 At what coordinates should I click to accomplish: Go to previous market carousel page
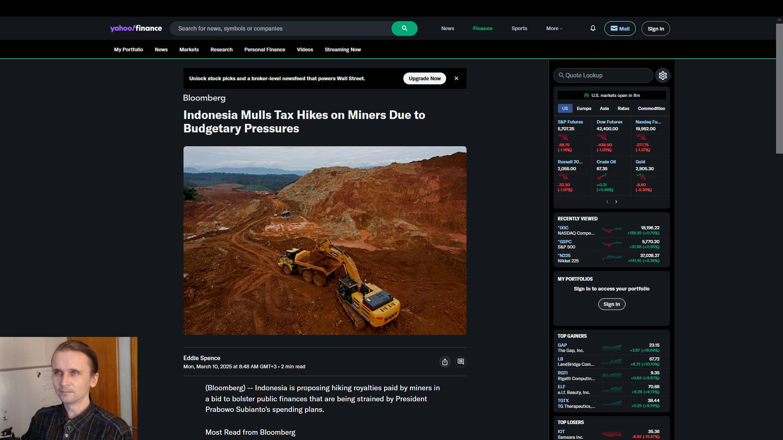(x=607, y=202)
